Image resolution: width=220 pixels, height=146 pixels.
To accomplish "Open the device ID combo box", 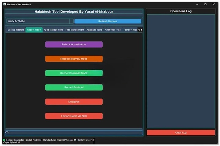I will (40, 21).
